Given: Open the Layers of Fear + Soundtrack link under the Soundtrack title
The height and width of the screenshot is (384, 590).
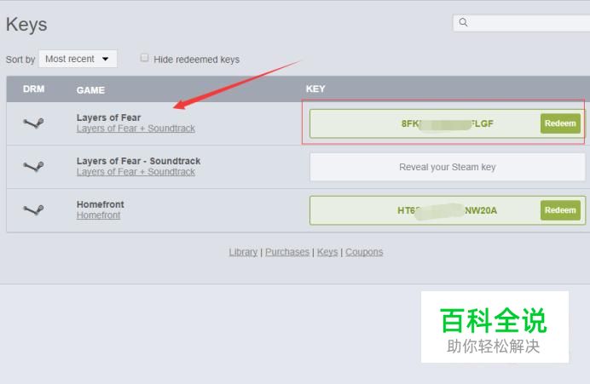Looking at the screenshot, I should (x=136, y=172).
